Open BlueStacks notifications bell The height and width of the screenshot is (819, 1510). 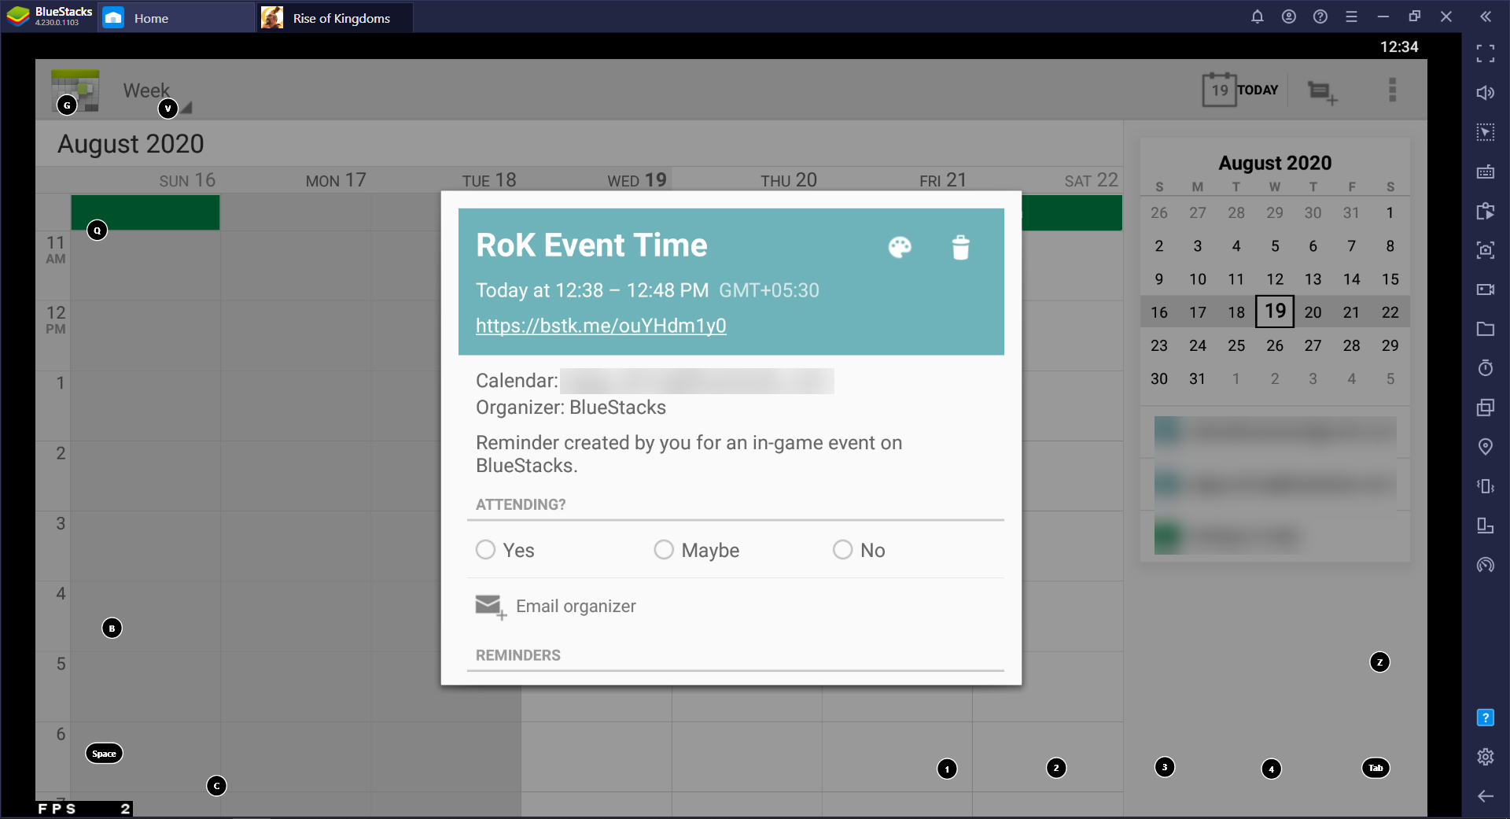[1258, 17]
